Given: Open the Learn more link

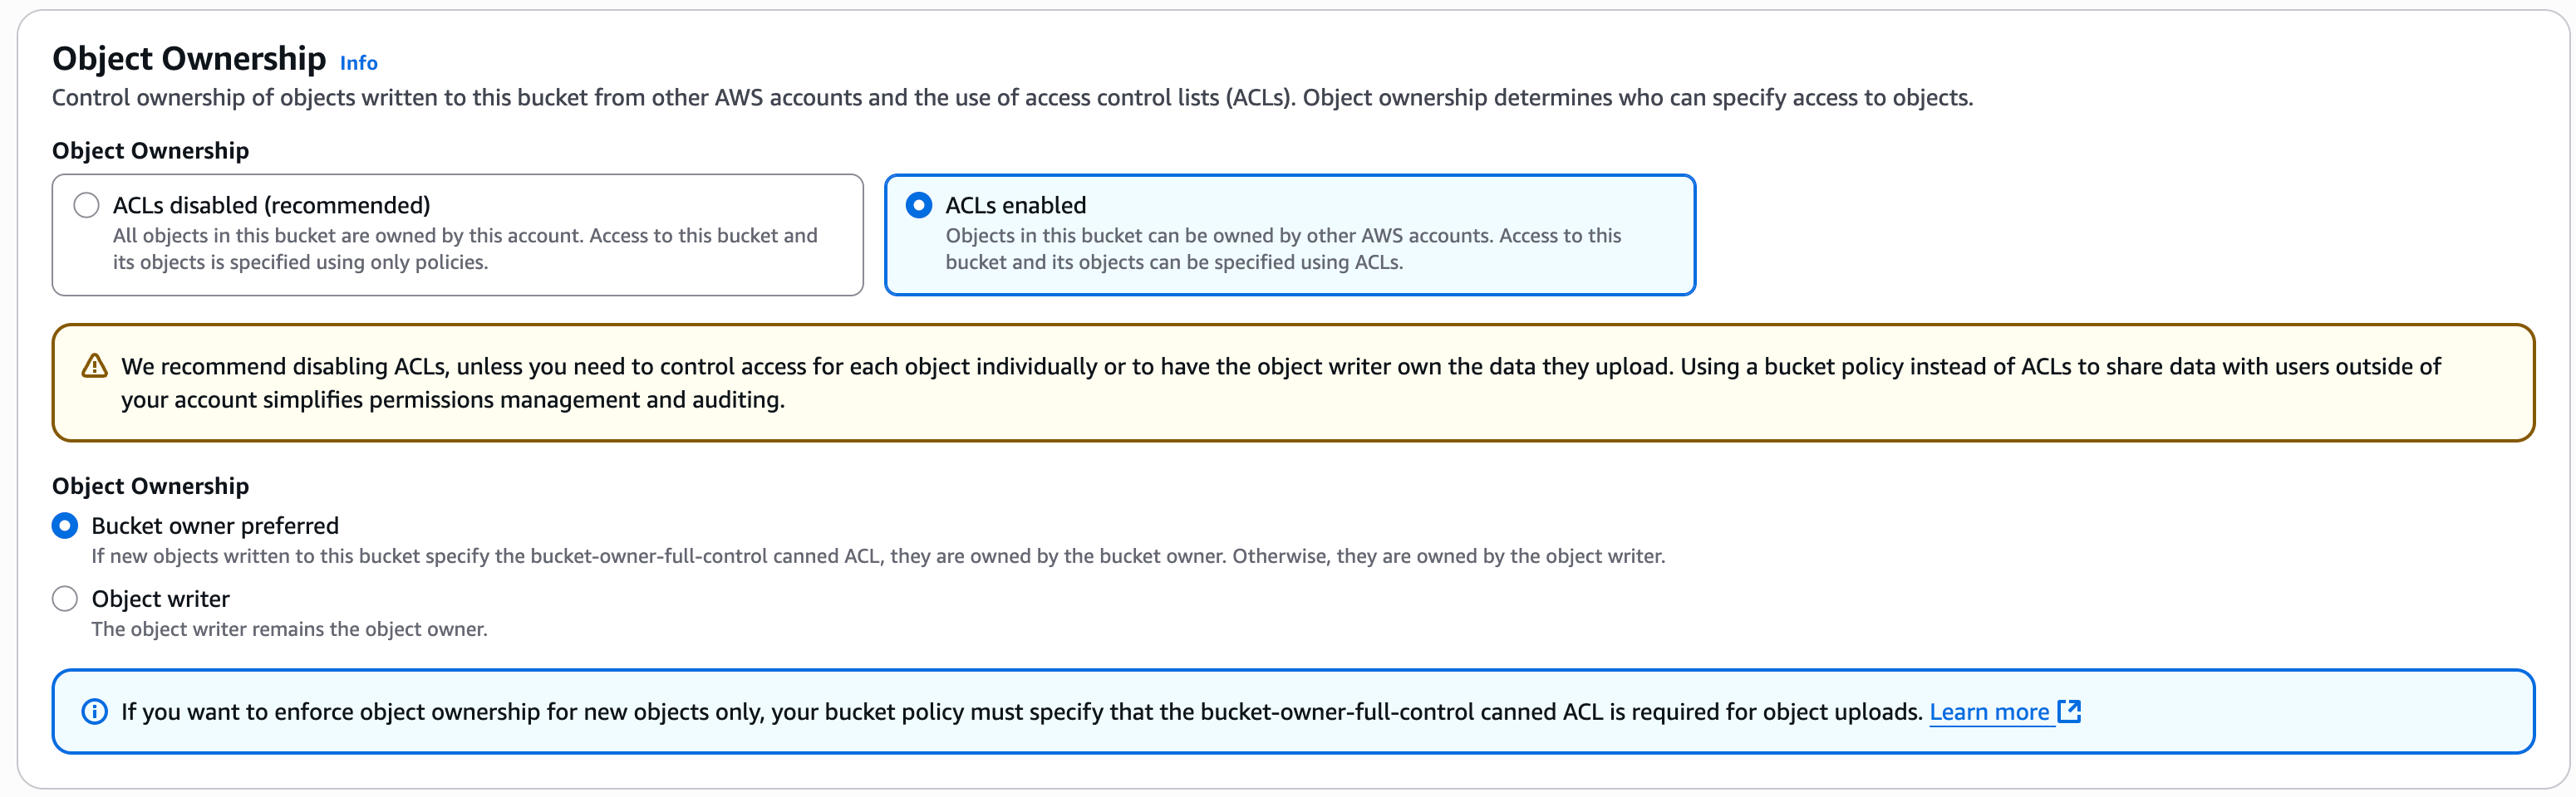Looking at the screenshot, I should click(x=1988, y=712).
